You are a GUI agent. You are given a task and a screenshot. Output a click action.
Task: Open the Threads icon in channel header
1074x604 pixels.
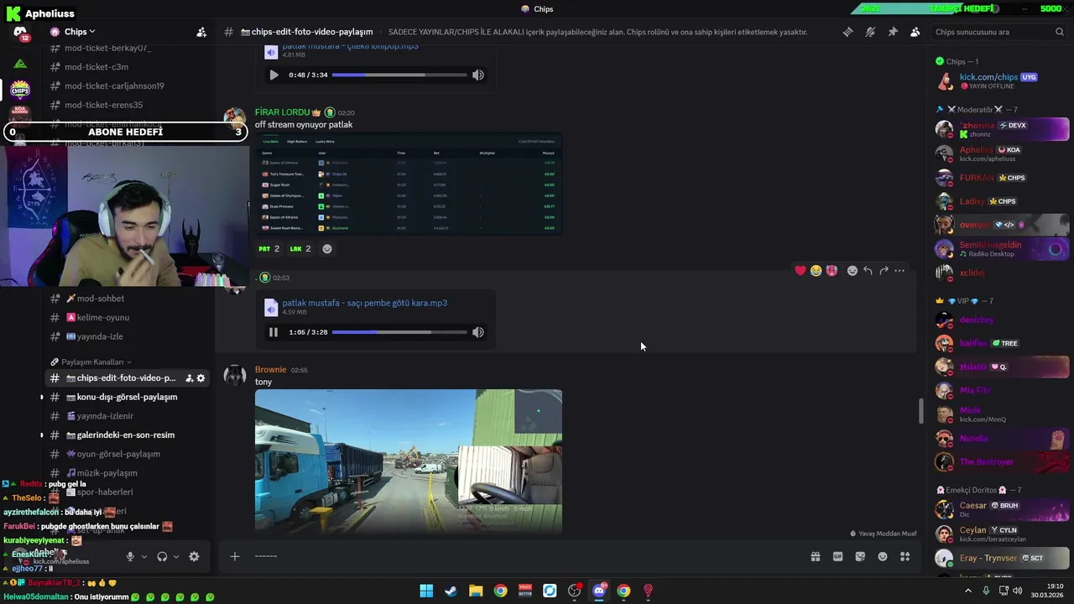[847, 32]
